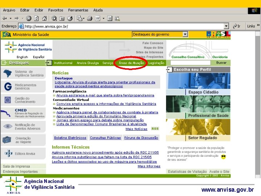The image size is (261, 196).
Task: Stop page loading with the Stop icon
Action: click(x=29, y=19)
